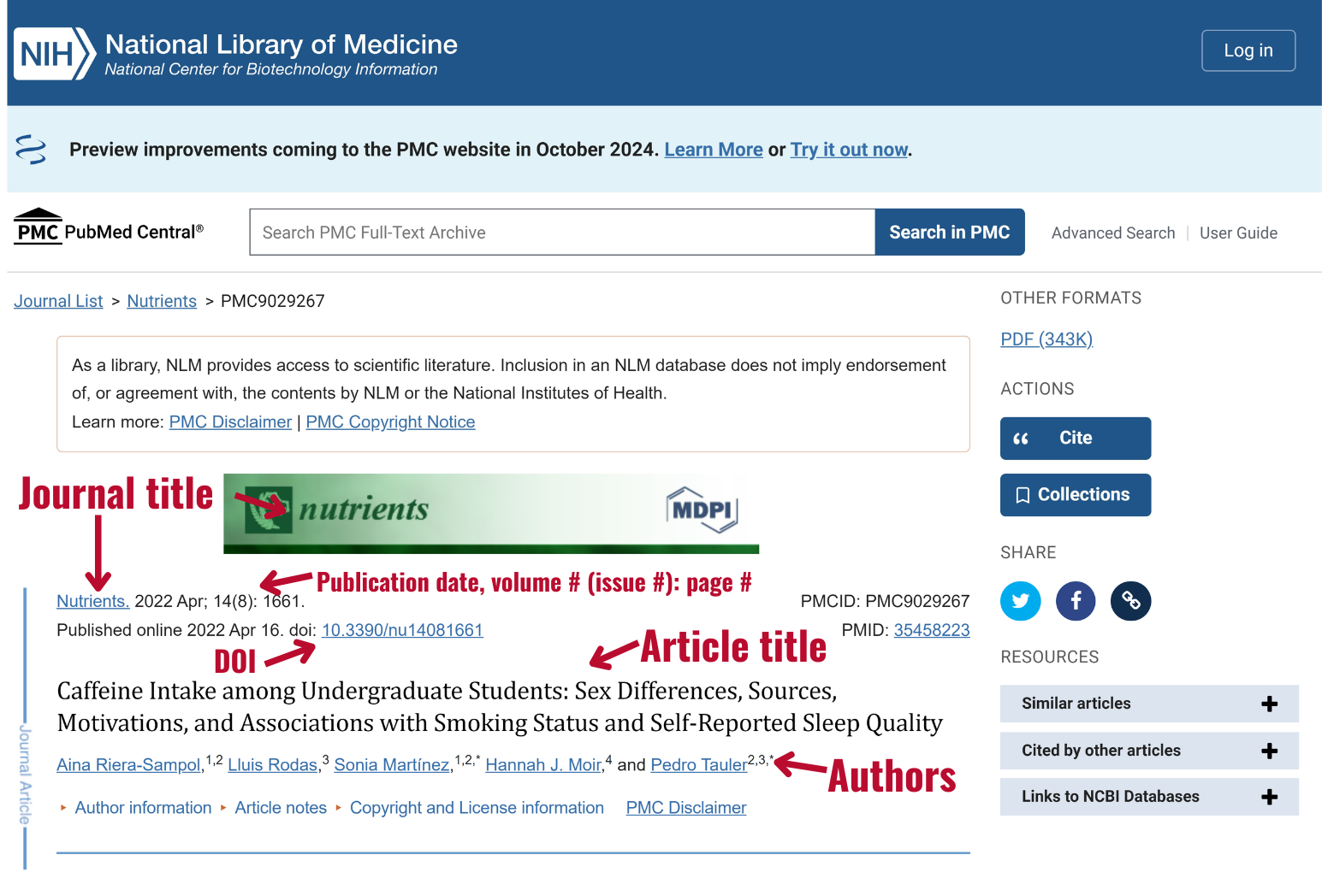The width and height of the screenshot is (1322, 872).
Task: Click the PMC PubMed Central logo
Action: 109,229
